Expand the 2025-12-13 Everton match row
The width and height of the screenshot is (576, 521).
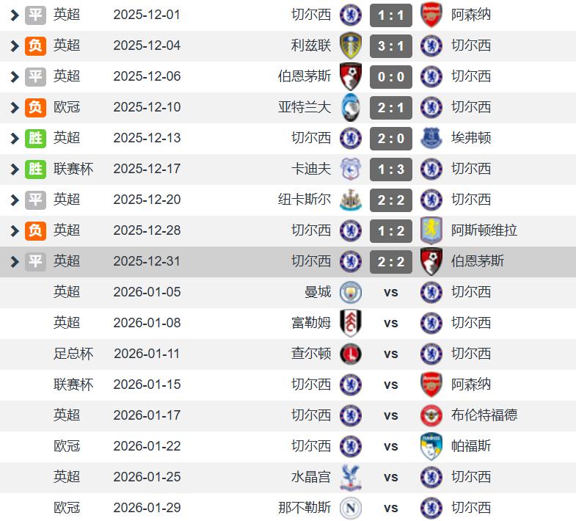tap(15, 138)
